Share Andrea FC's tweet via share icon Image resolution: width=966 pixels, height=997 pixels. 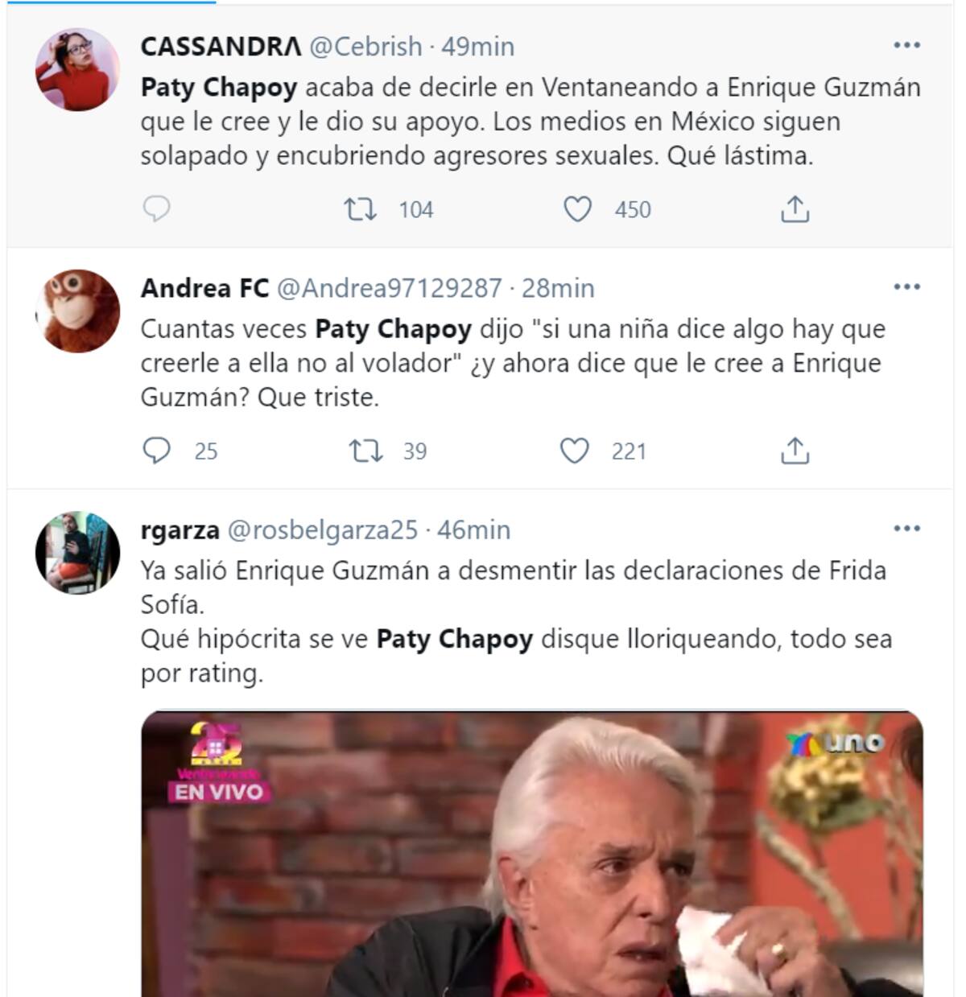tap(795, 451)
